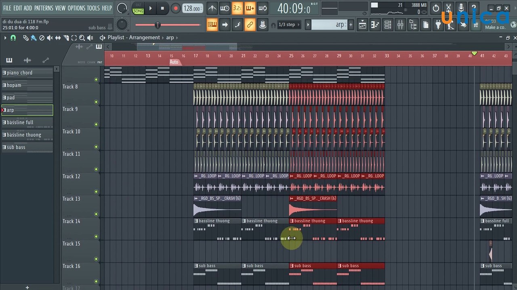Select the Slice tool in Playlist toolbar
Screen dimensions: 517x290
66,38
